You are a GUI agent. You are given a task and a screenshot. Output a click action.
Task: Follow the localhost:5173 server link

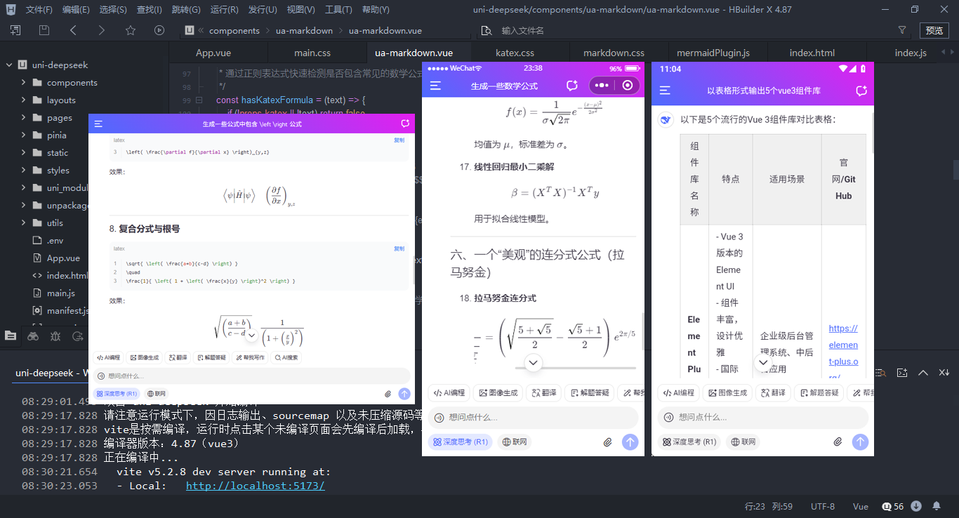click(256, 485)
